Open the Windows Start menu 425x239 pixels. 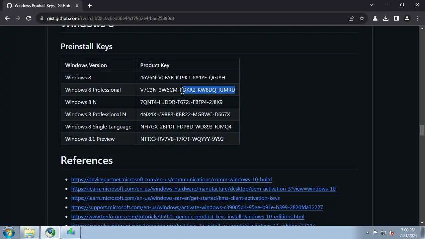(x=9, y=232)
